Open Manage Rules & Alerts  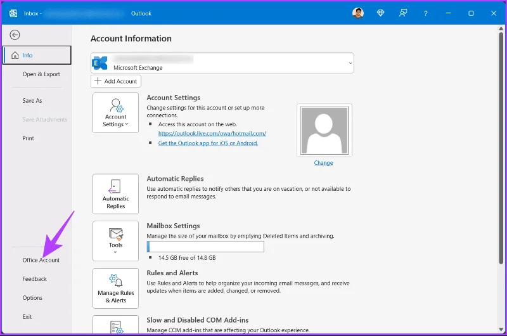click(116, 288)
